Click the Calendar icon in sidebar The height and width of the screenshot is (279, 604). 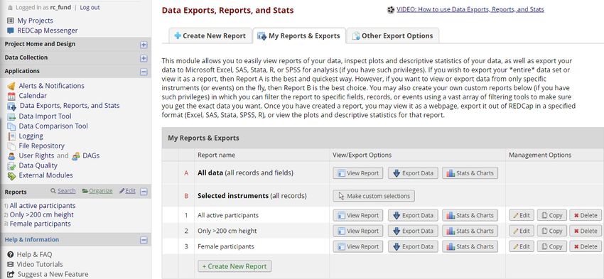click(11, 96)
